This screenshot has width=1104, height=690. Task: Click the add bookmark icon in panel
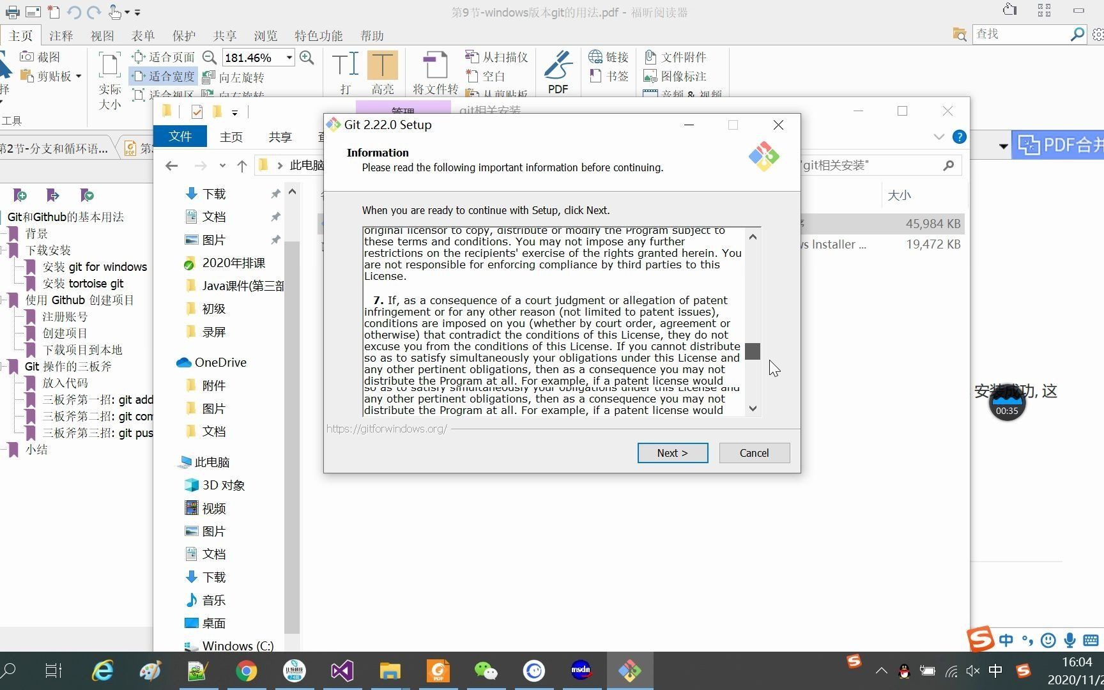coord(20,195)
